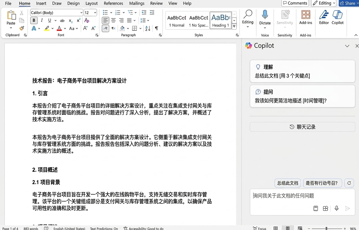
Task: Toggle Focus mode in status bar
Action: [260, 228]
